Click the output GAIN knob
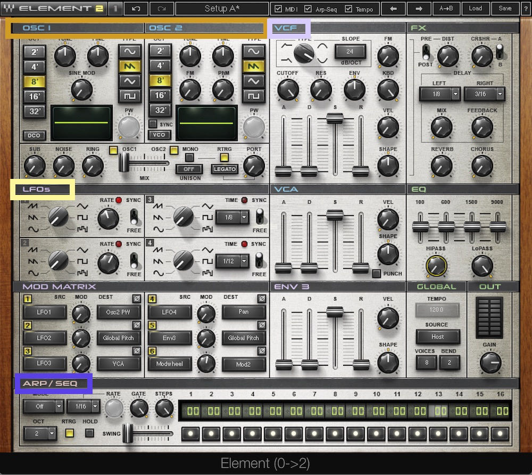 click(x=491, y=362)
